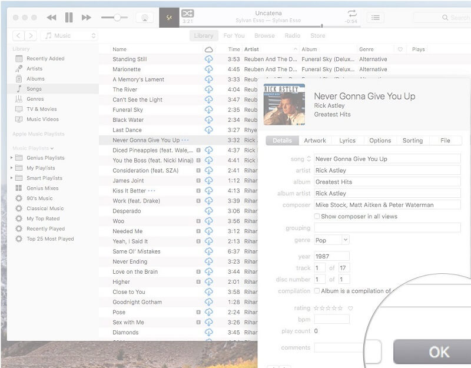Screen dimensions: 471x368
Task: Check the album compilation checkbox
Action: tap(316, 291)
